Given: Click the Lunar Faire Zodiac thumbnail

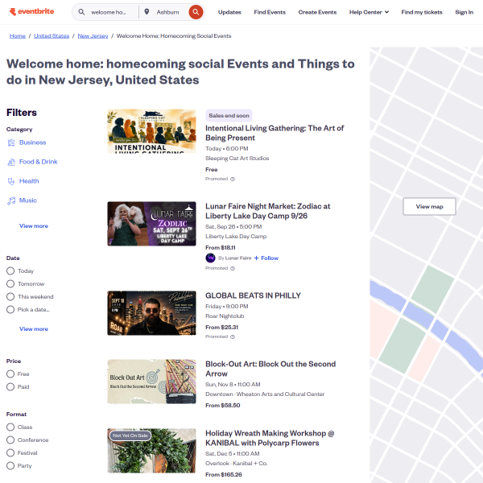Looking at the screenshot, I should tap(151, 224).
